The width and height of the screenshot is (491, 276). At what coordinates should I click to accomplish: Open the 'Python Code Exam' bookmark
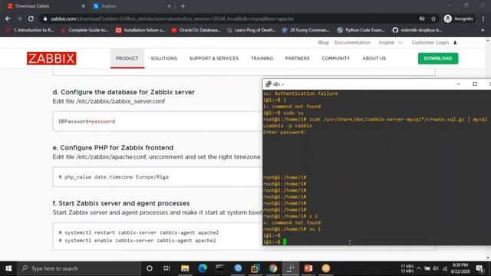[x=361, y=30]
